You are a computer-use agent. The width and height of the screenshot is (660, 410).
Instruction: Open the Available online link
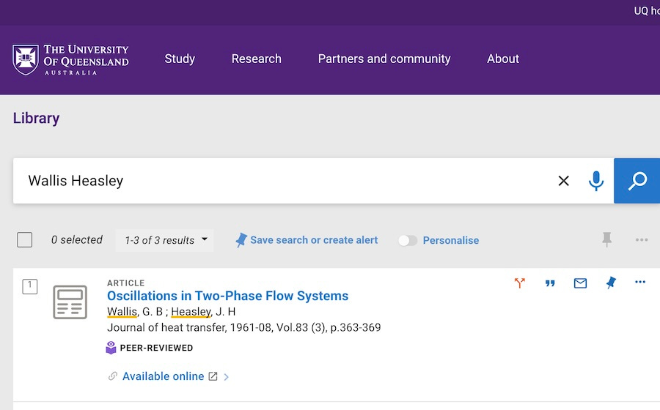tap(164, 376)
